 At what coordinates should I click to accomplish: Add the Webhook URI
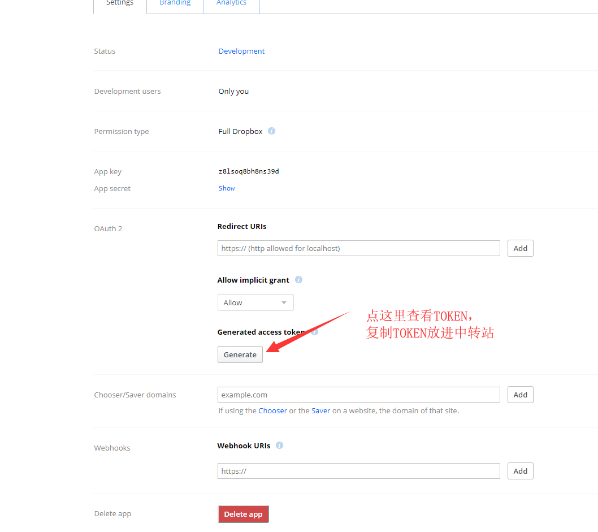(x=520, y=471)
